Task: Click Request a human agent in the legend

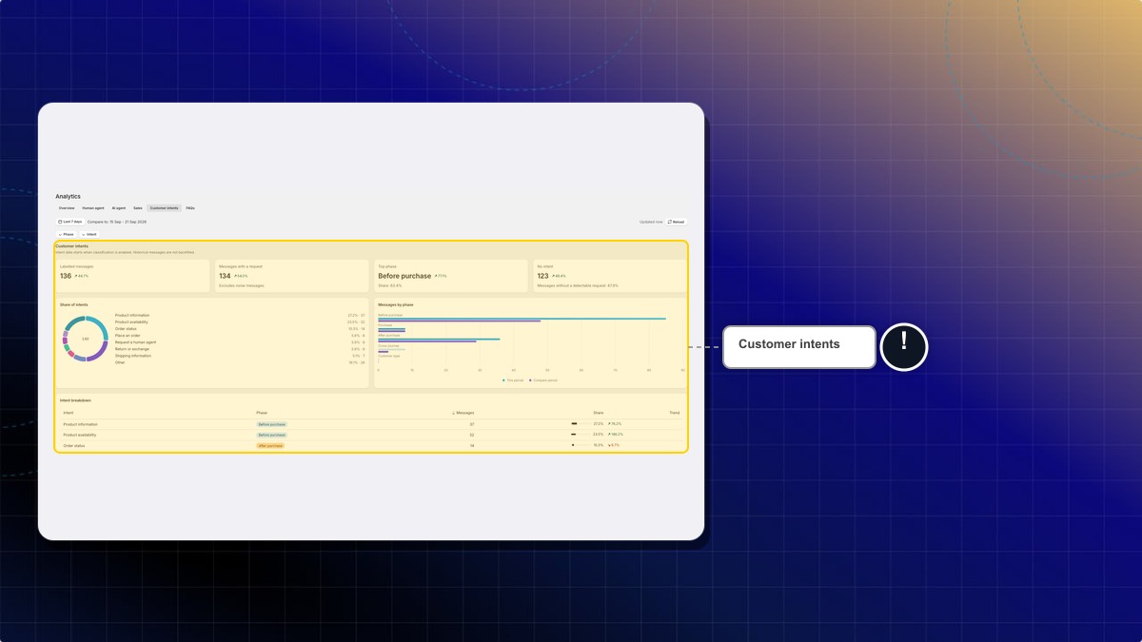Action: (135, 341)
